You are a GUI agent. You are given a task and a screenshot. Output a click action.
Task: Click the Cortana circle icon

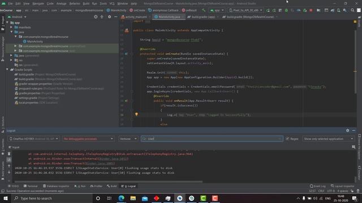(x=98, y=198)
